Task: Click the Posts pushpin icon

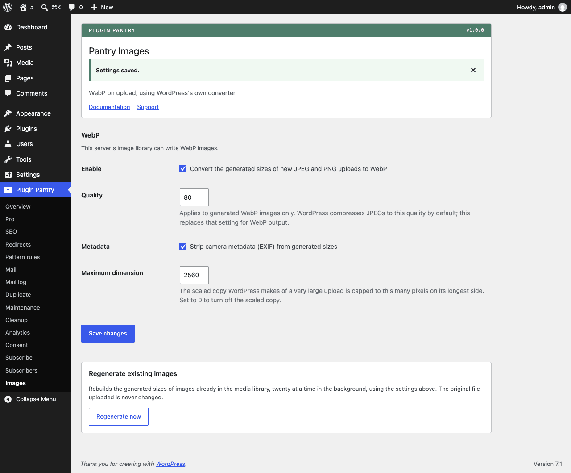Action: (x=8, y=47)
